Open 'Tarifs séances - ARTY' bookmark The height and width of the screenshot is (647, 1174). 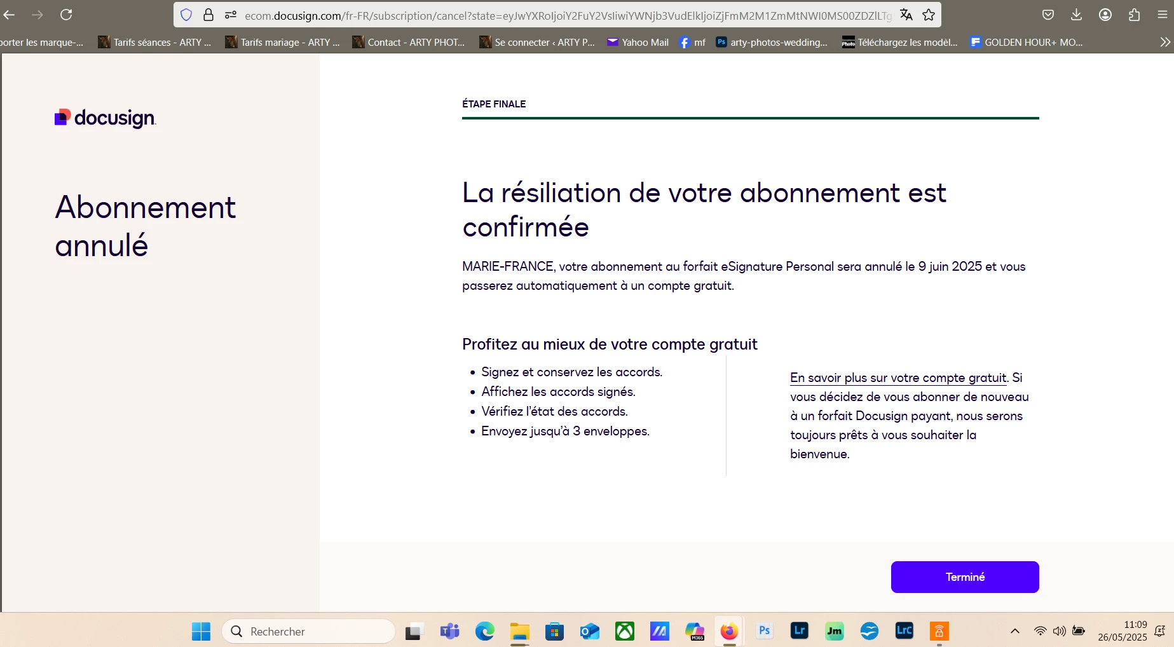click(x=154, y=42)
